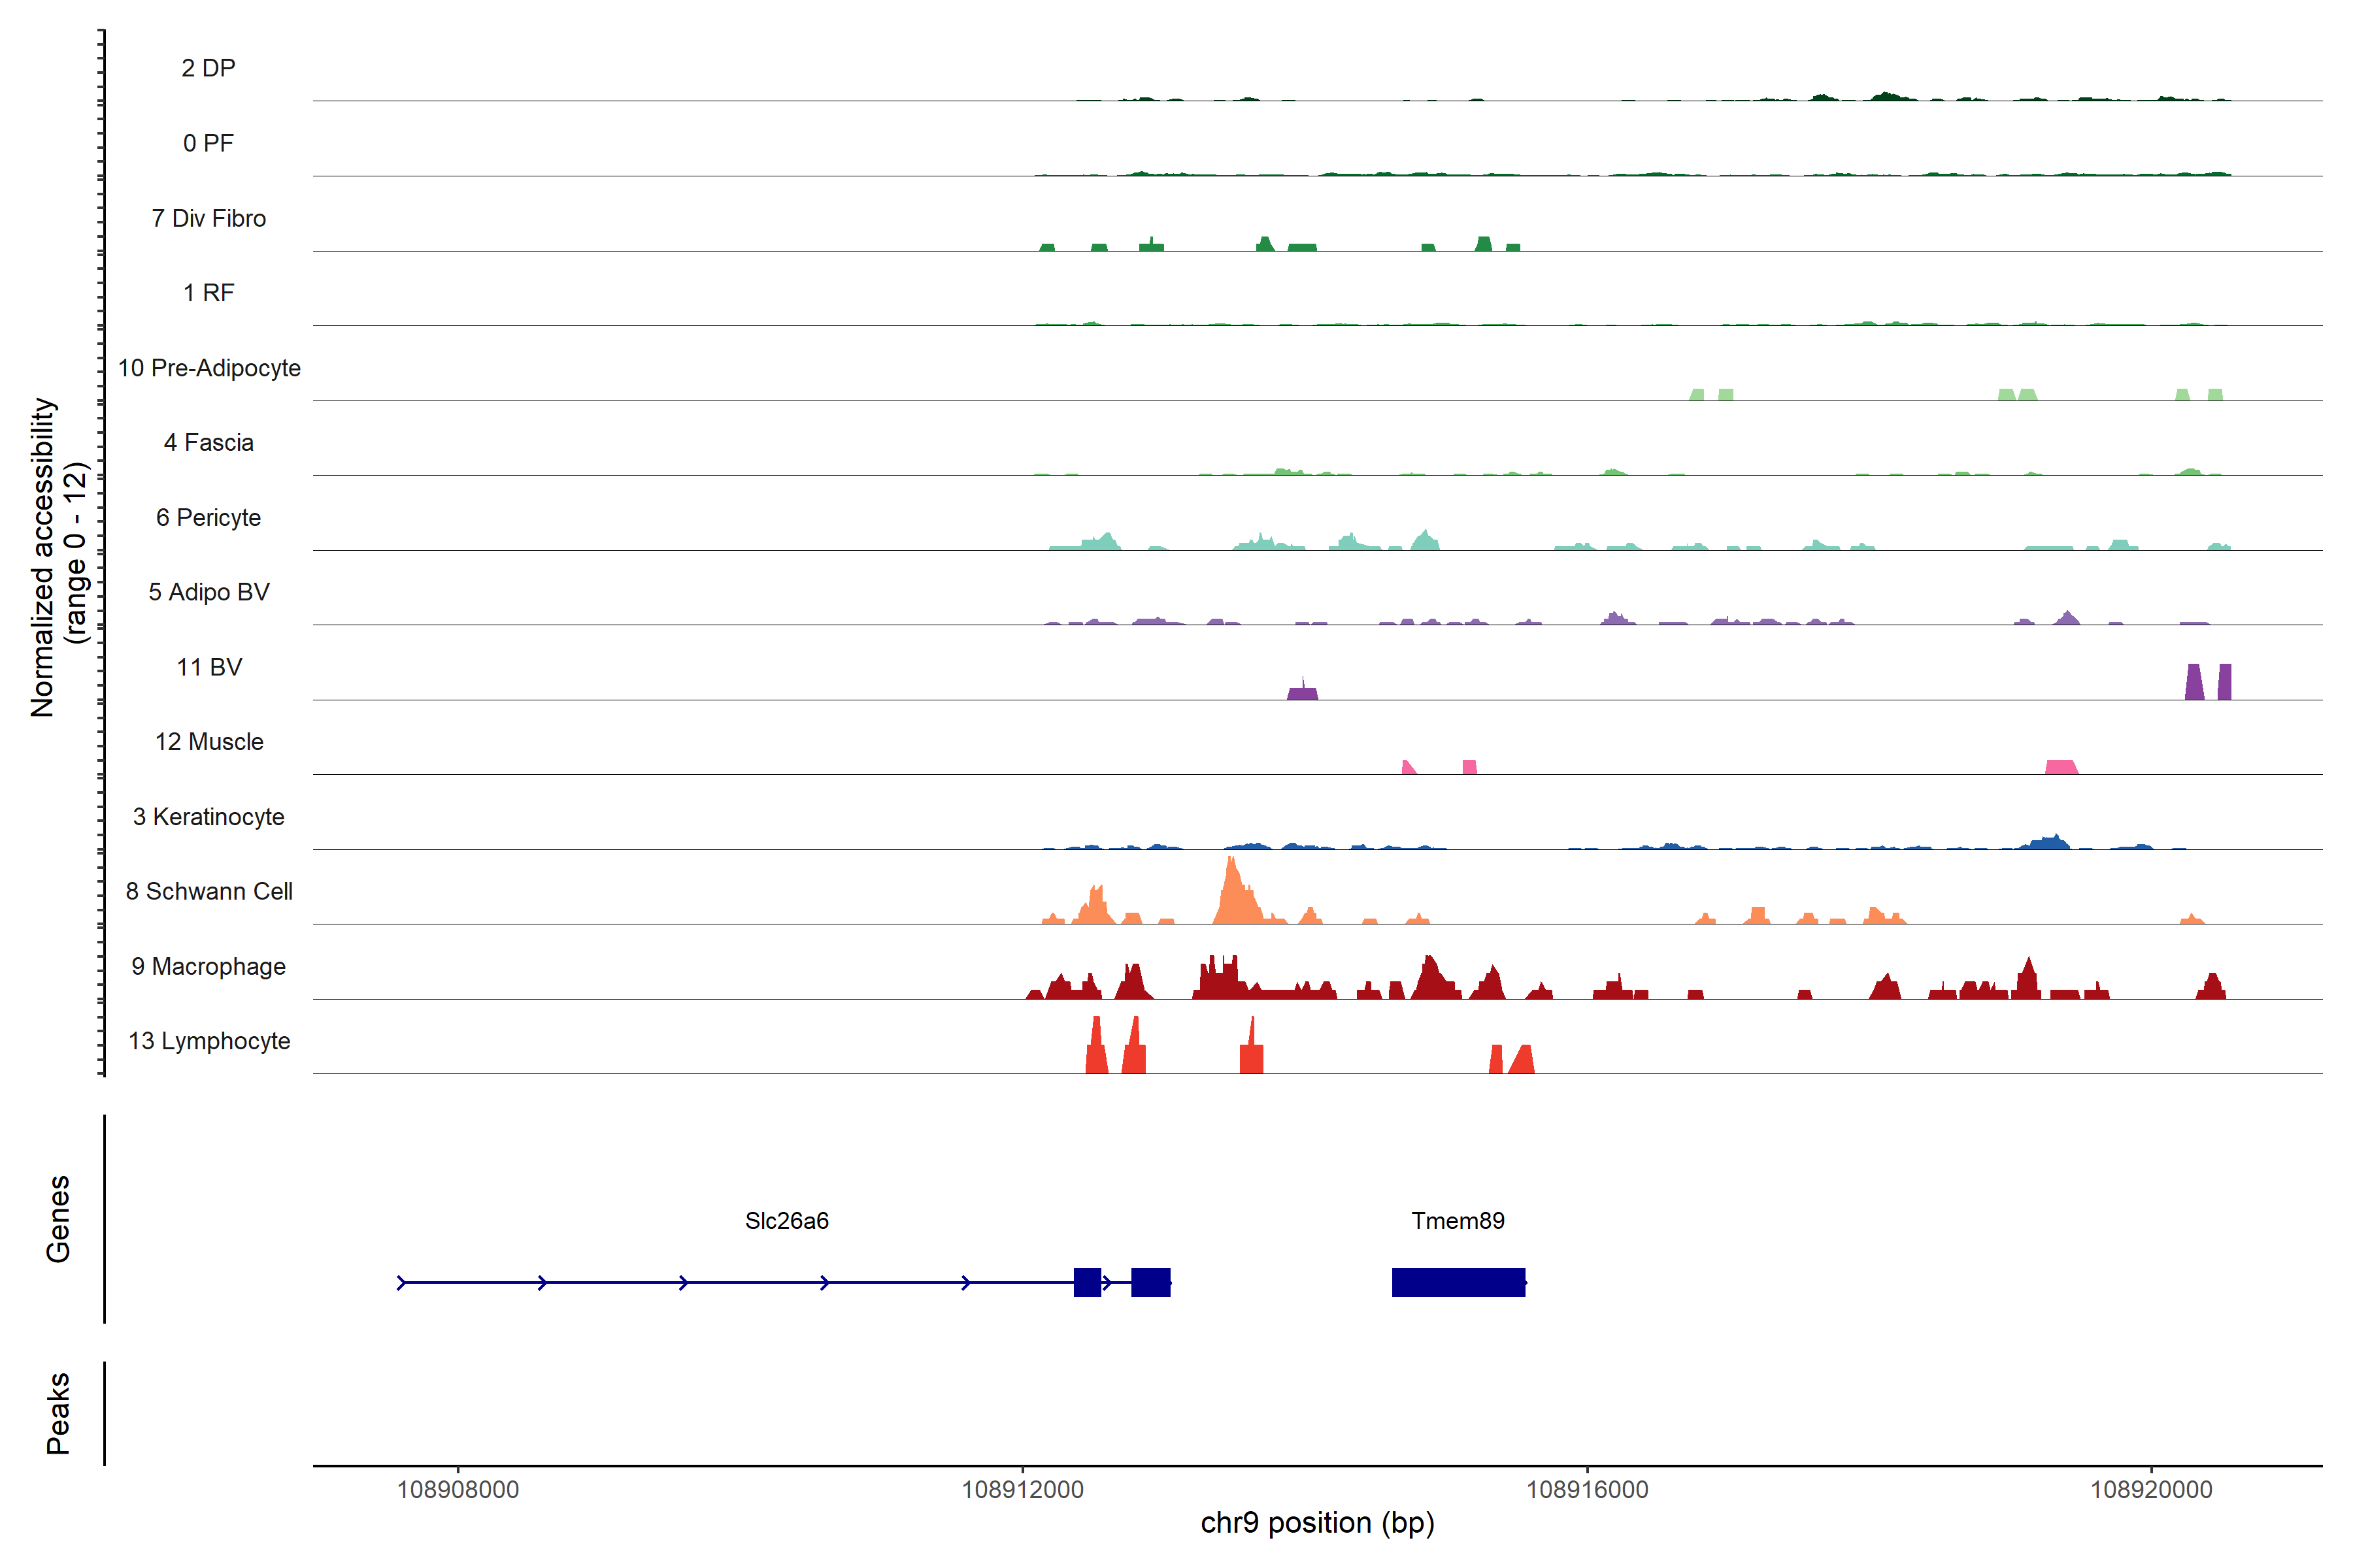Click the 10 Pre-Adipocyte track label

pos(209,368)
